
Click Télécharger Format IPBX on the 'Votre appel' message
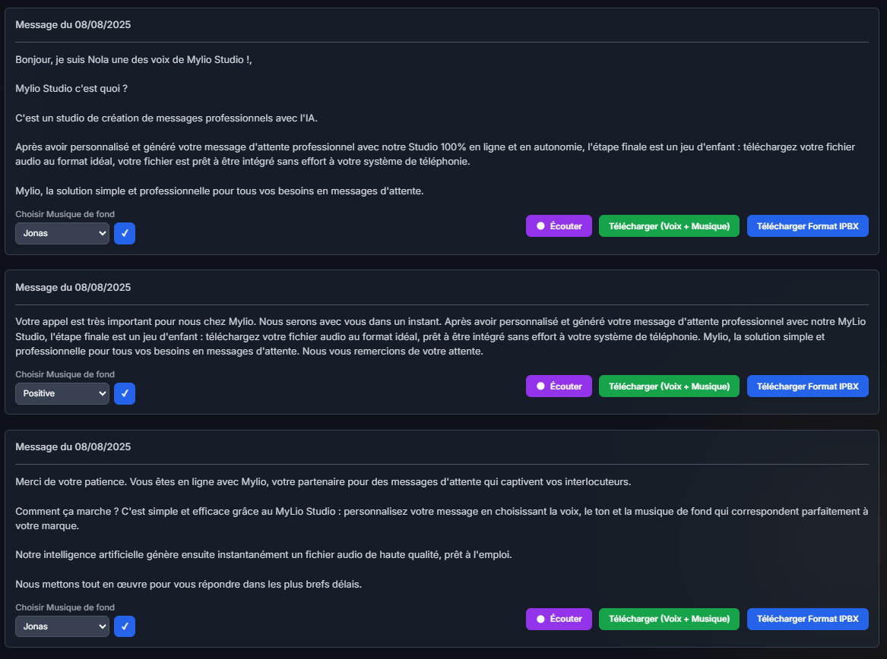[x=807, y=386]
